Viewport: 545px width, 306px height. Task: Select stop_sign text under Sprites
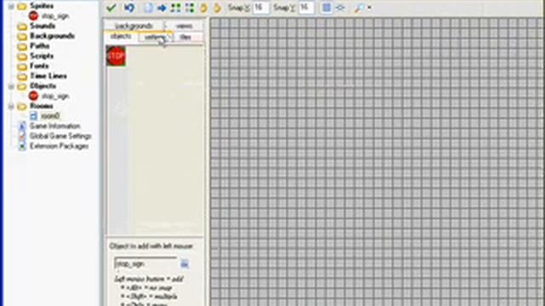coord(55,16)
